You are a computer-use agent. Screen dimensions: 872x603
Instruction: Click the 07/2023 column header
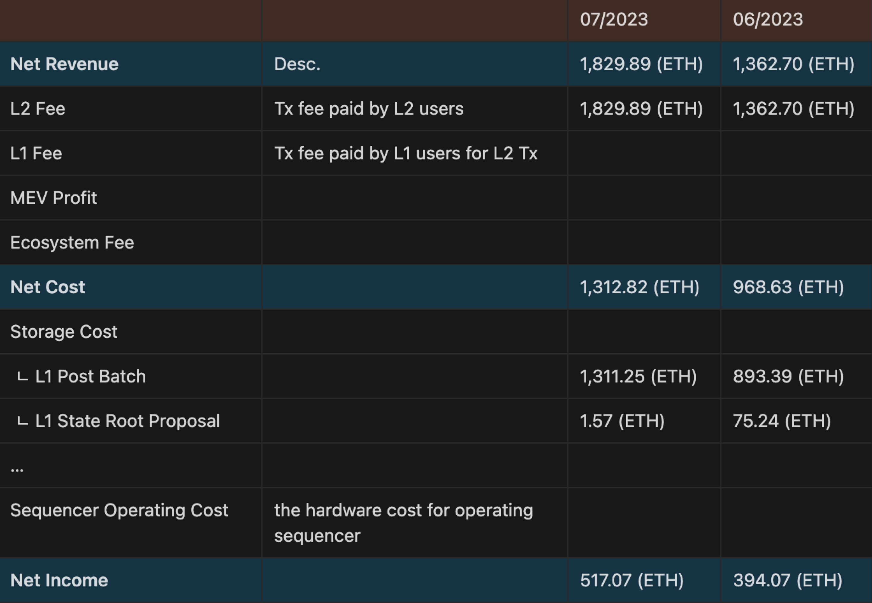(x=614, y=20)
